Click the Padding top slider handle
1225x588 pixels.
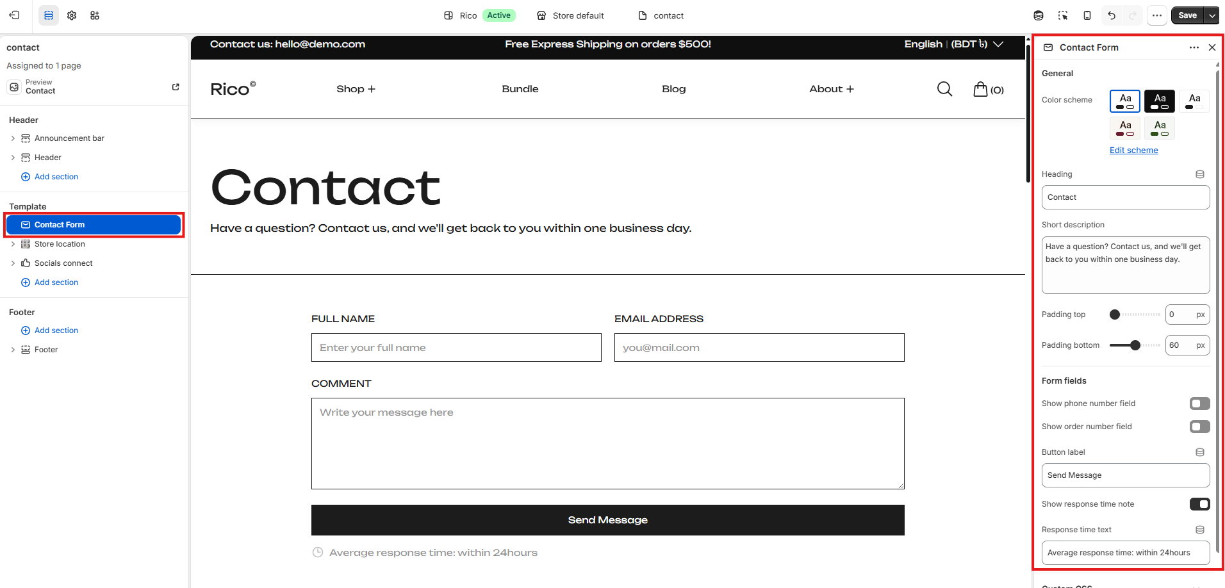[1115, 314]
